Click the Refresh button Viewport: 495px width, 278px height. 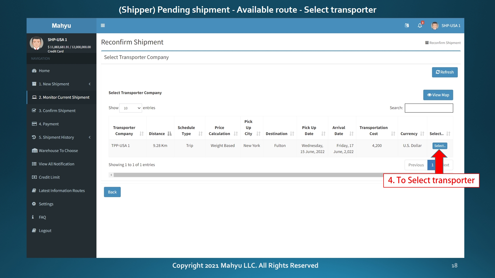[445, 72]
